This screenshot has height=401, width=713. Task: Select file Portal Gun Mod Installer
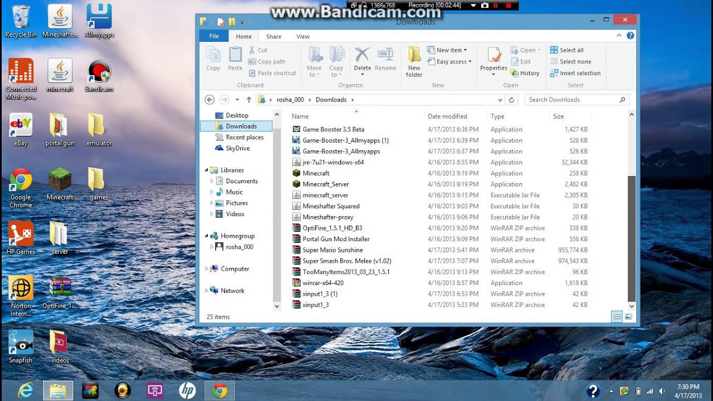(336, 239)
